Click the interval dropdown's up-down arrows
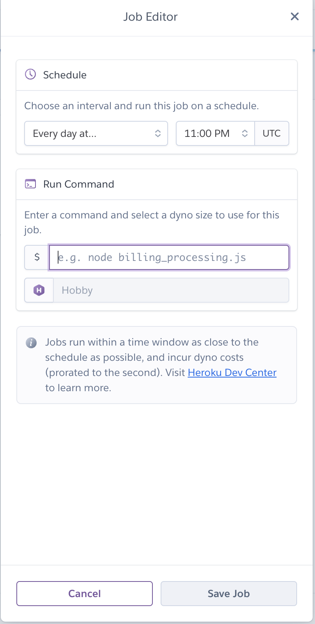The width and height of the screenshot is (315, 624). [158, 134]
